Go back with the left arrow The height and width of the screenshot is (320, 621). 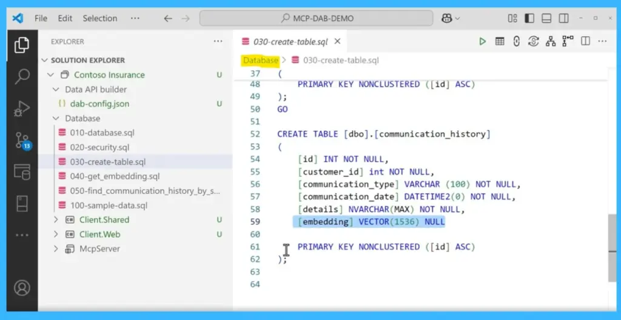tap(168, 18)
